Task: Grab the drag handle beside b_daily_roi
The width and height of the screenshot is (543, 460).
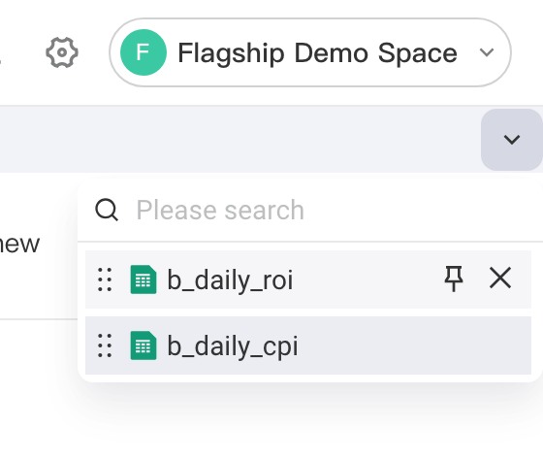Action: pyautogui.click(x=105, y=279)
